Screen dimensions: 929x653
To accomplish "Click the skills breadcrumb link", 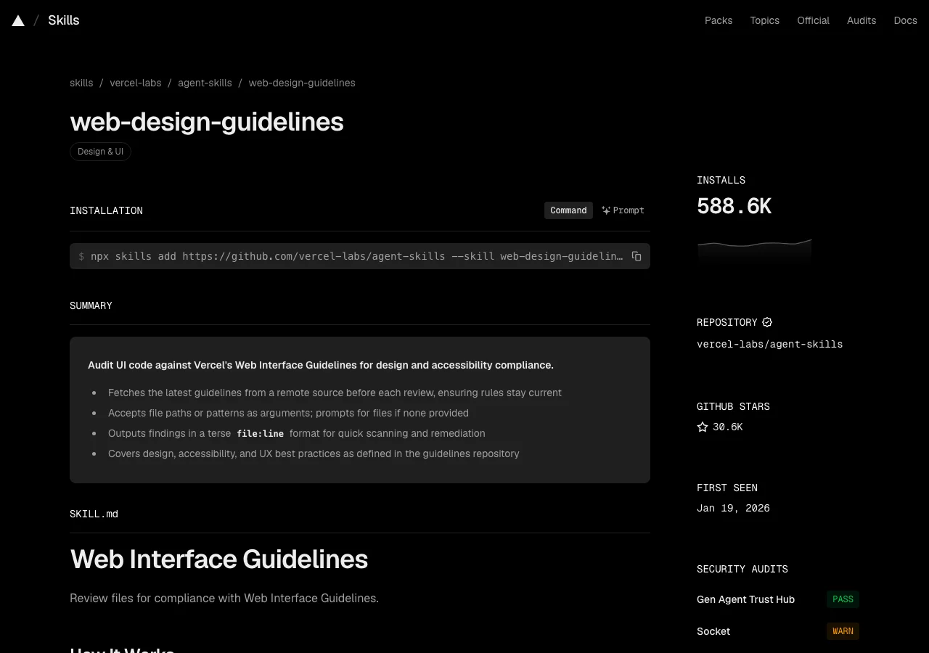I will click(x=81, y=83).
